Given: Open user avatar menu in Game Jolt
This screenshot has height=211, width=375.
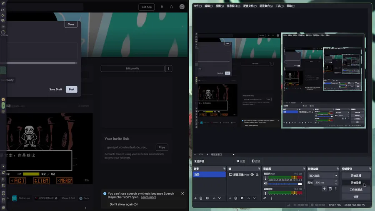Looking at the screenshot, I should [182, 7].
